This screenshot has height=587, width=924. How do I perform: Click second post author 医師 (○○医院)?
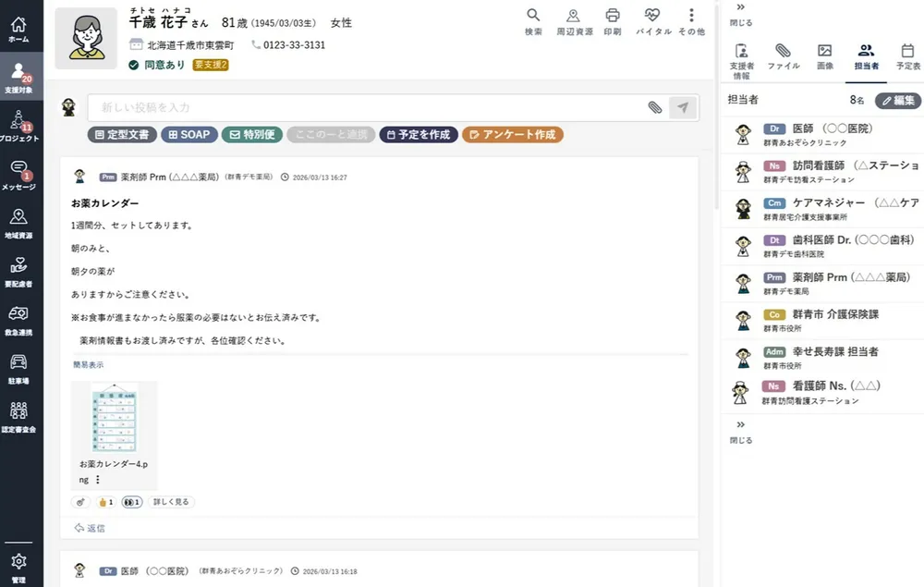pos(154,571)
